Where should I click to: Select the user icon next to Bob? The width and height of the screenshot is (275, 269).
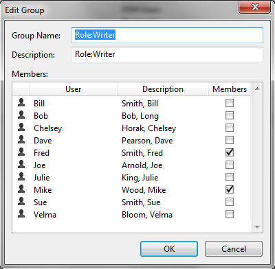(x=21, y=115)
